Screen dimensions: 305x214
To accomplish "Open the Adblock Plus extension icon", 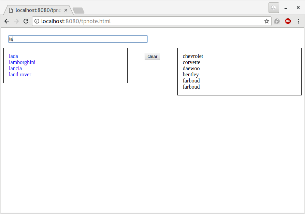I will point(288,21).
